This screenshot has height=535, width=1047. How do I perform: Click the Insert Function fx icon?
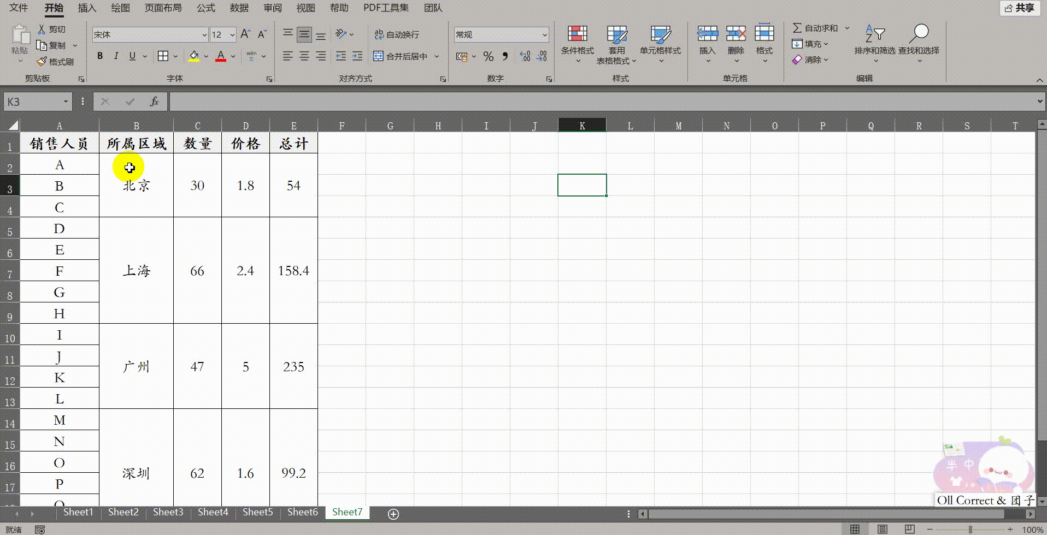click(x=154, y=102)
